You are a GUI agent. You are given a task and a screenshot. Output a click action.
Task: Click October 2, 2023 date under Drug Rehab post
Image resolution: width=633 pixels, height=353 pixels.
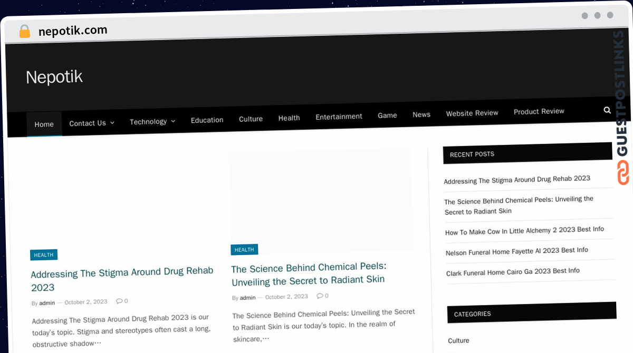[86, 302]
